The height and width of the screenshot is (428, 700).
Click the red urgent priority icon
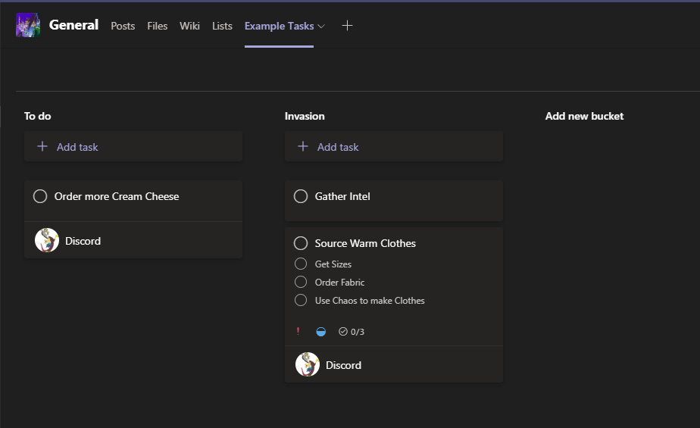click(x=298, y=331)
